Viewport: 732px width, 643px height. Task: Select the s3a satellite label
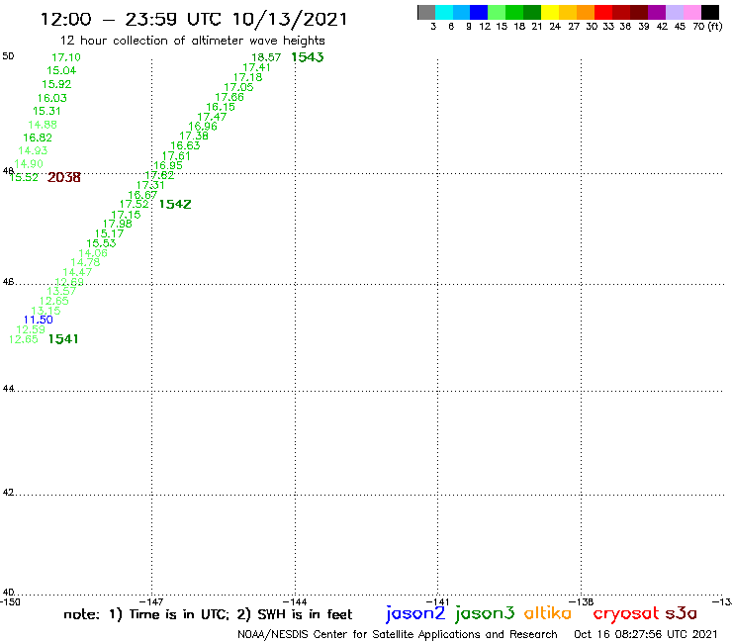(681, 613)
